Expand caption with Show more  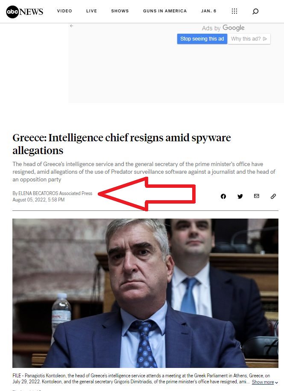263,382
